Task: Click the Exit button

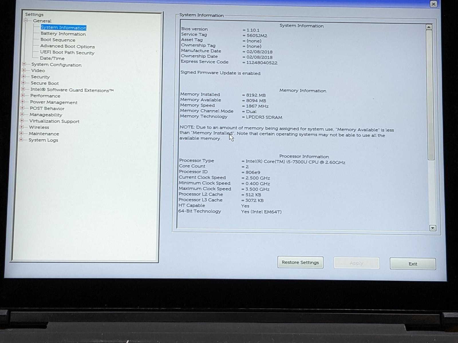Action: [413, 264]
